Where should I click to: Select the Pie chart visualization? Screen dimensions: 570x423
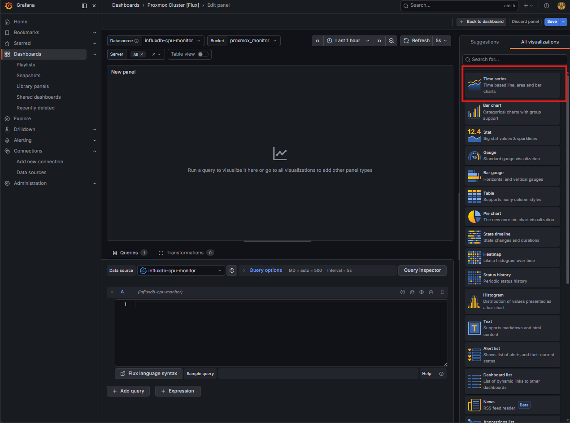(x=513, y=216)
